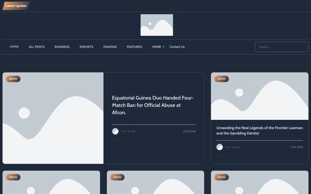Open the Frontier Lawman article image
This screenshot has height=194, width=311.
pyautogui.click(x=260, y=96)
